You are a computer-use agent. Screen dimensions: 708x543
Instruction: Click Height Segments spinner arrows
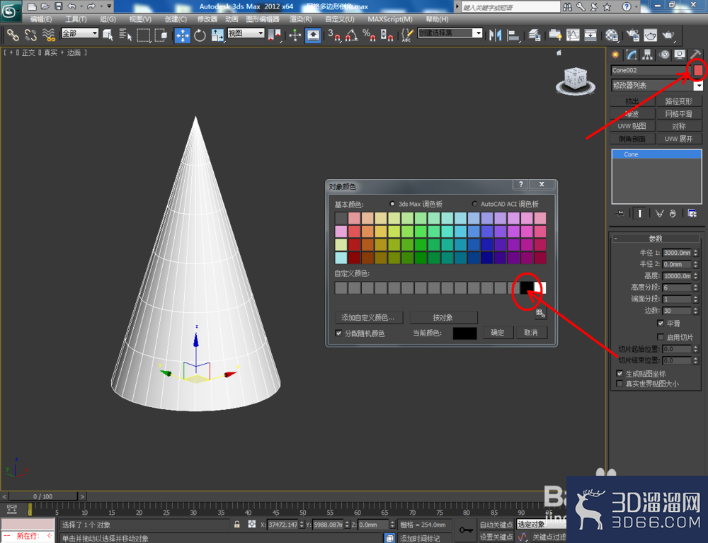pyautogui.click(x=696, y=287)
